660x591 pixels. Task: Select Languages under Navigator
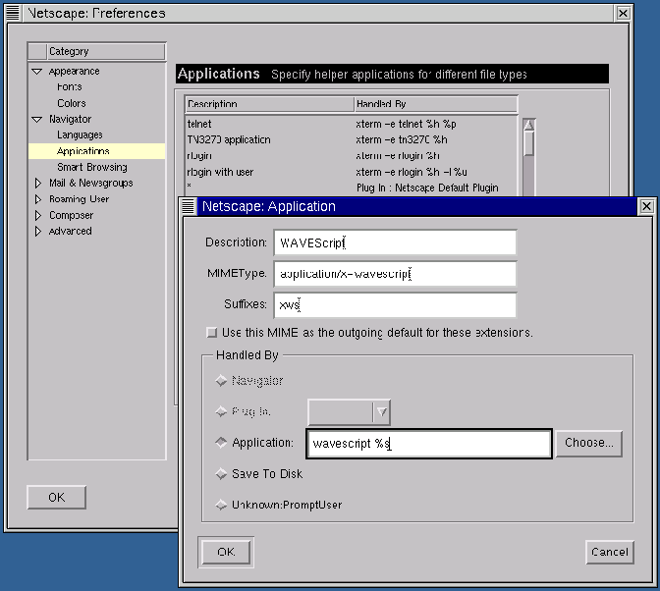click(80, 135)
